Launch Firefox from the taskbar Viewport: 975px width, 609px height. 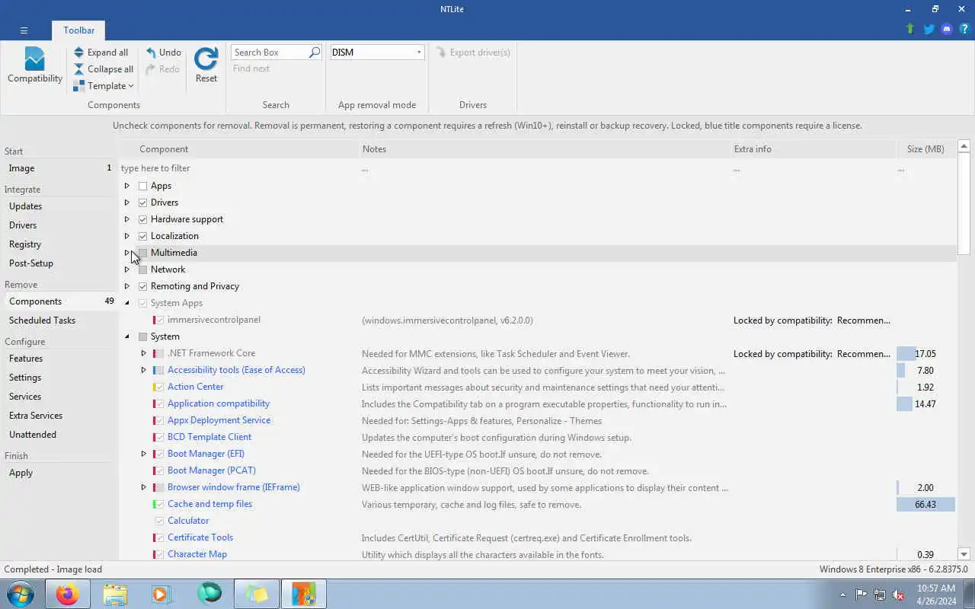point(67,594)
